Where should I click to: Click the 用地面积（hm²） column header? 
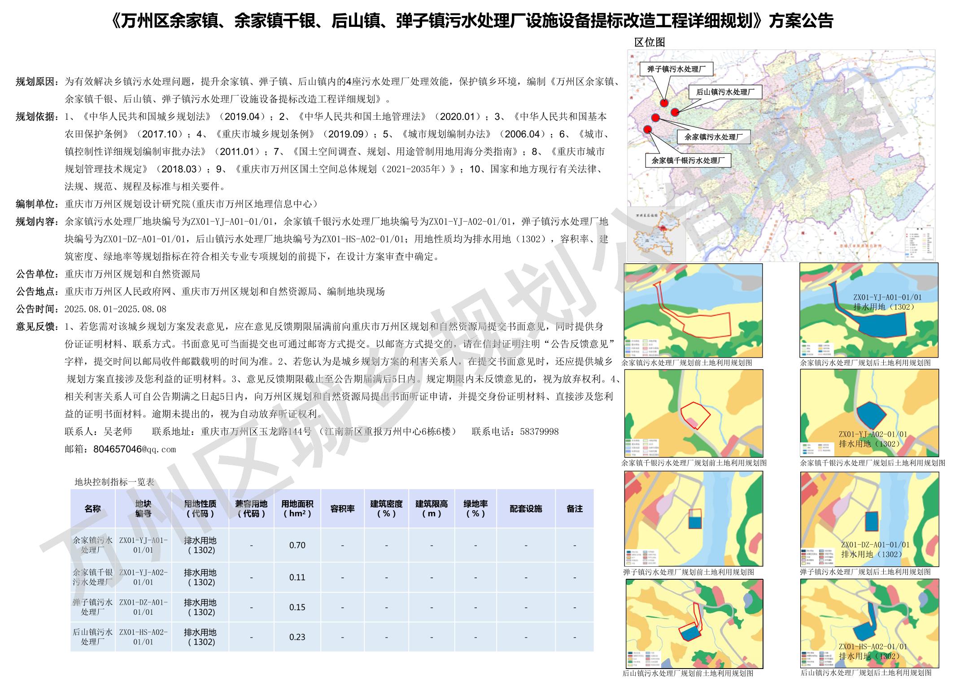[x=297, y=508]
